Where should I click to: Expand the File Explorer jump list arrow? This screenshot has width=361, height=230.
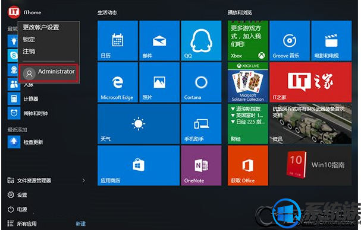pos(84,180)
